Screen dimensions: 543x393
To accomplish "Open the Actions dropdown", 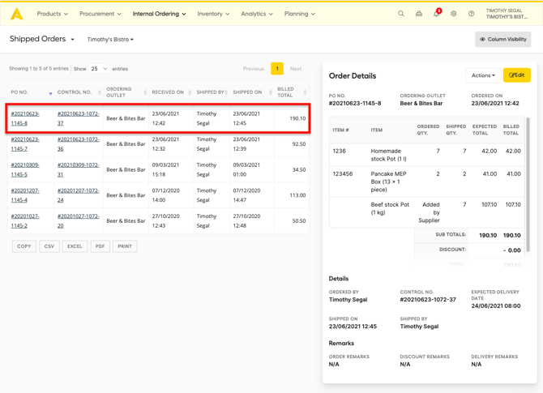I will 483,75.
